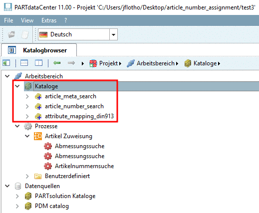Screen dimensions: 259x213
Task: Collapse the Artikel Zuweisung node
Action: [27, 136]
